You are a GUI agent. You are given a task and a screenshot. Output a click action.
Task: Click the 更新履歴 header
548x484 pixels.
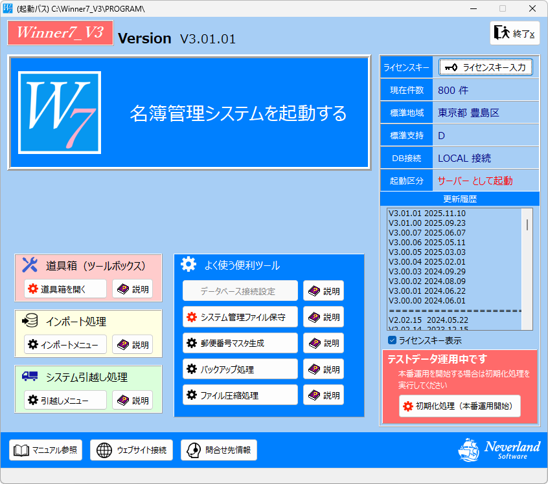pos(459,199)
